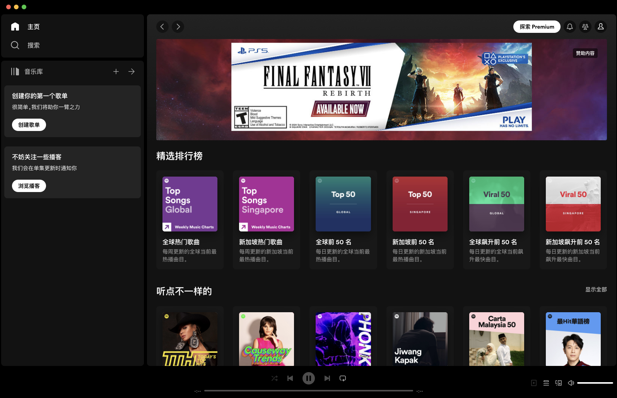Image resolution: width=617 pixels, height=398 pixels.
Task: Open Search (搜索) in sidebar
Action: [26, 45]
